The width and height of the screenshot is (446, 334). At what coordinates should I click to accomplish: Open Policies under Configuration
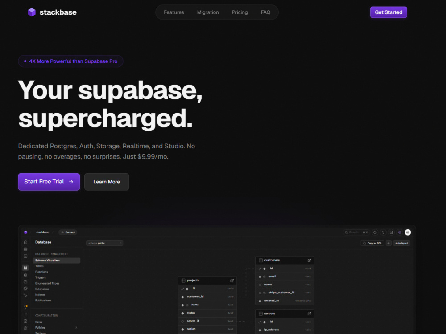40,327
